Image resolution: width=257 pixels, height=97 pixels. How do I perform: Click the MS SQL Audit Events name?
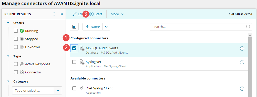(x=102, y=48)
